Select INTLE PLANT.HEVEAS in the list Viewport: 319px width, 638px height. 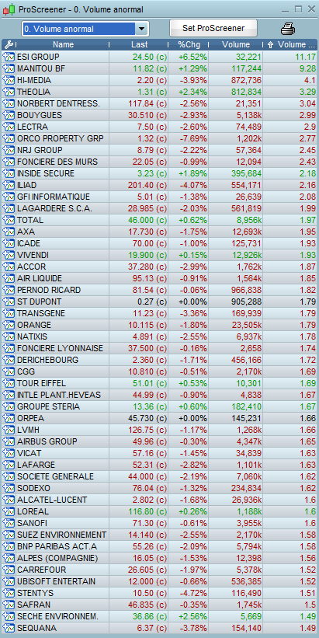58,395
